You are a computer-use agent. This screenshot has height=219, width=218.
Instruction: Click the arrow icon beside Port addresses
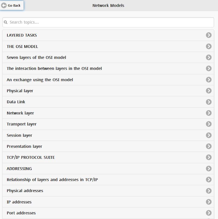pos(209,213)
